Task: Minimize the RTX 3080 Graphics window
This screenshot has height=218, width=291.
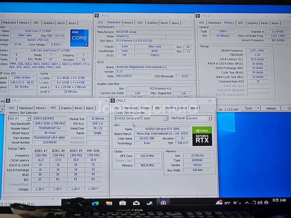Action: 185,101
